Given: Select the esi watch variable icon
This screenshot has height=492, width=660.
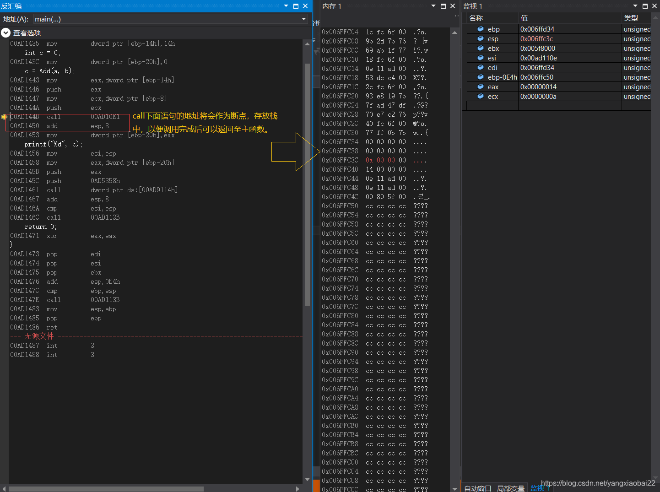Looking at the screenshot, I should 481,58.
